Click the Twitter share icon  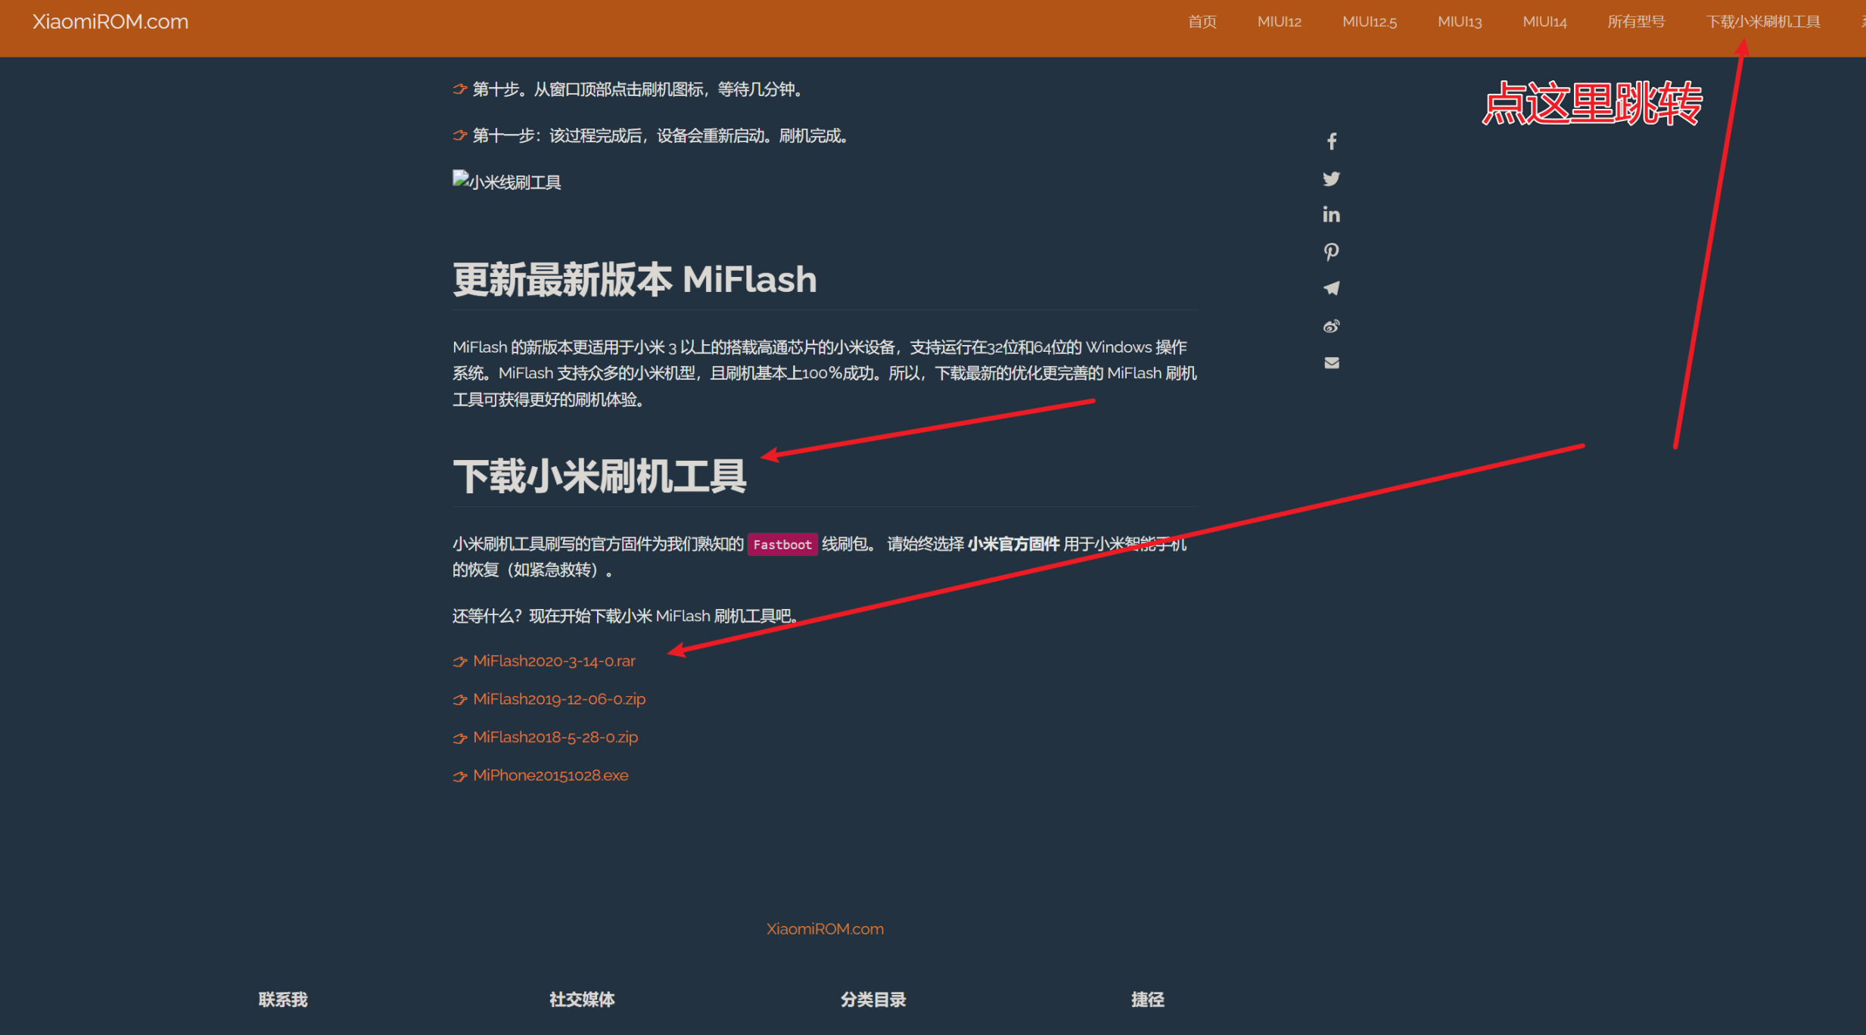[1332, 179]
